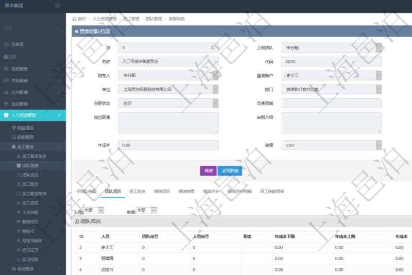Expand the 培训管理 sidebar section
412x275 pixels.
32,268
